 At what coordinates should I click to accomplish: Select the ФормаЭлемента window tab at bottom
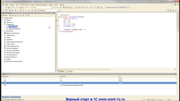point(11,97)
